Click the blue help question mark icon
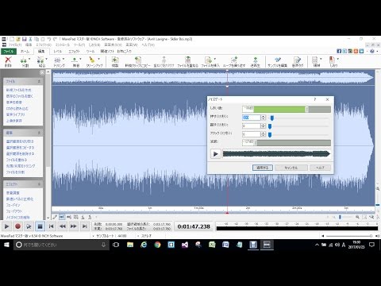This screenshot has height=286, width=381. 372,51
